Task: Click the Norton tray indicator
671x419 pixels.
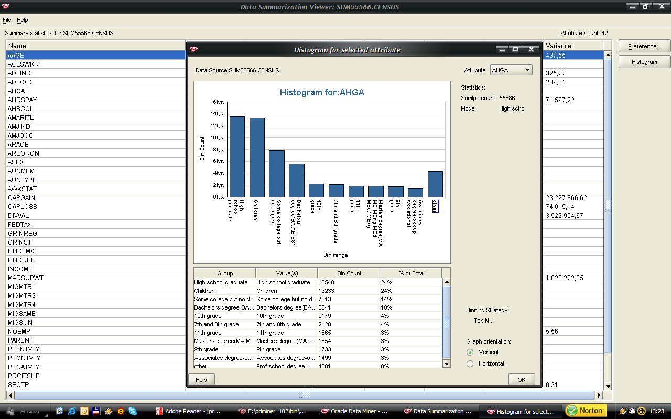Action: [x=586, y=411]
